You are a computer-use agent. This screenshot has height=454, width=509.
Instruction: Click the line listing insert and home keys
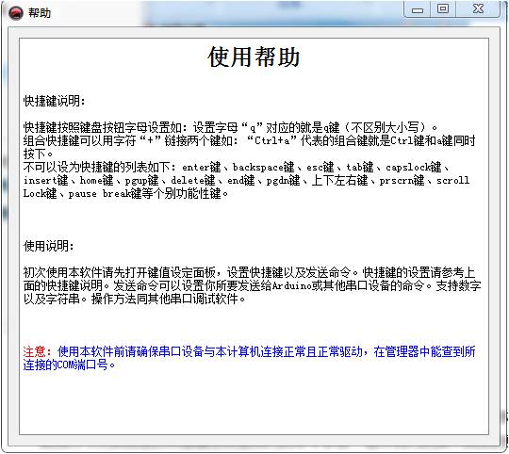coord(246,180)
